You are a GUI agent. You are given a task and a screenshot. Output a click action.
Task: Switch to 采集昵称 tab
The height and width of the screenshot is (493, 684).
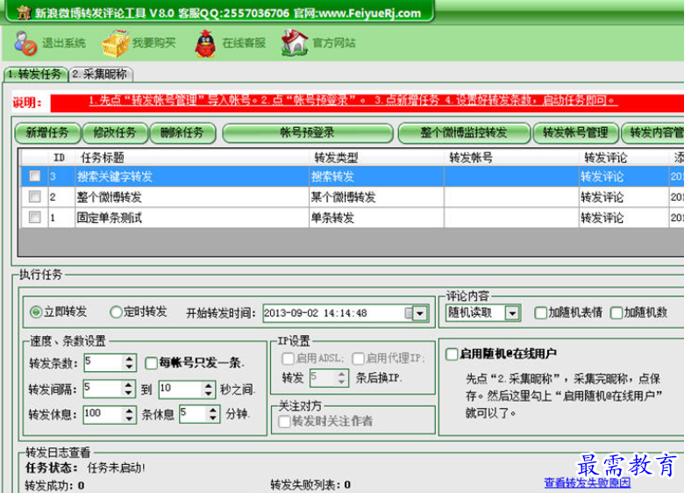(100, 74)
